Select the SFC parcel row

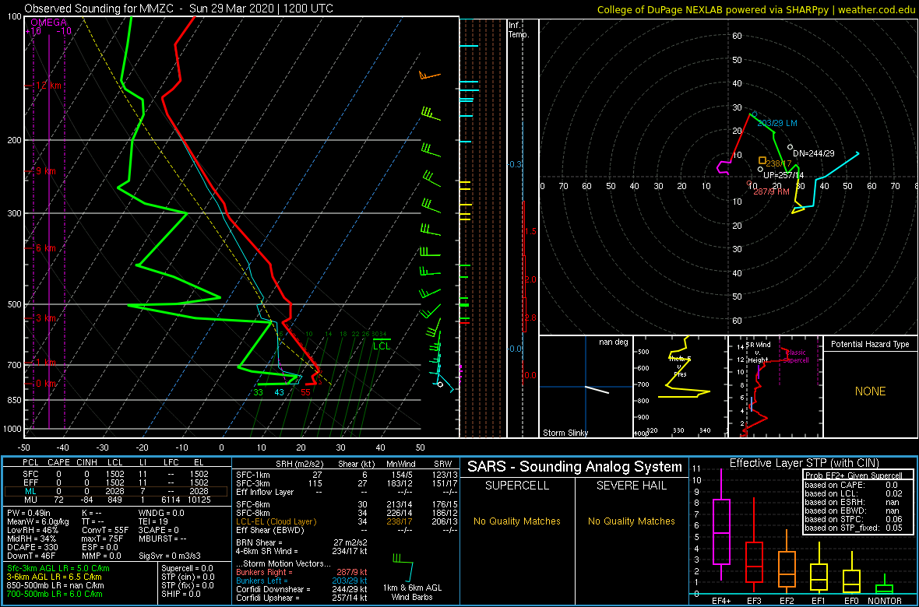118,473
